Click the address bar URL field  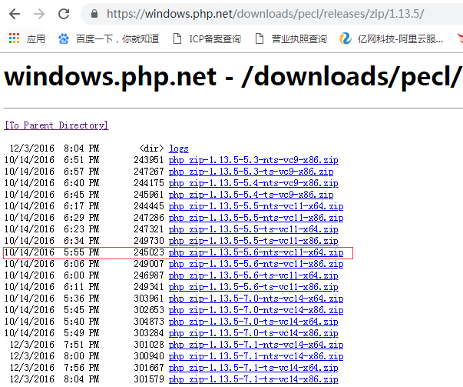point(272,14)
